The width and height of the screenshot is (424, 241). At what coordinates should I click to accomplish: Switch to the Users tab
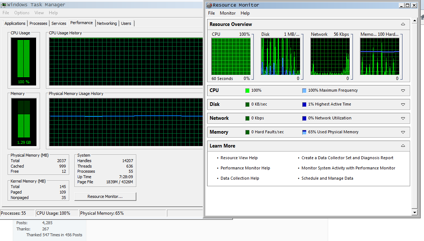click(x=126, y=23)
